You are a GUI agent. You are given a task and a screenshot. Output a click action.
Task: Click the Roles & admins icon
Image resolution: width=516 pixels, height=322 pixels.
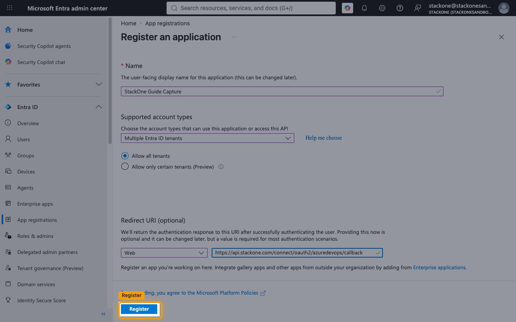pos(8,236)
